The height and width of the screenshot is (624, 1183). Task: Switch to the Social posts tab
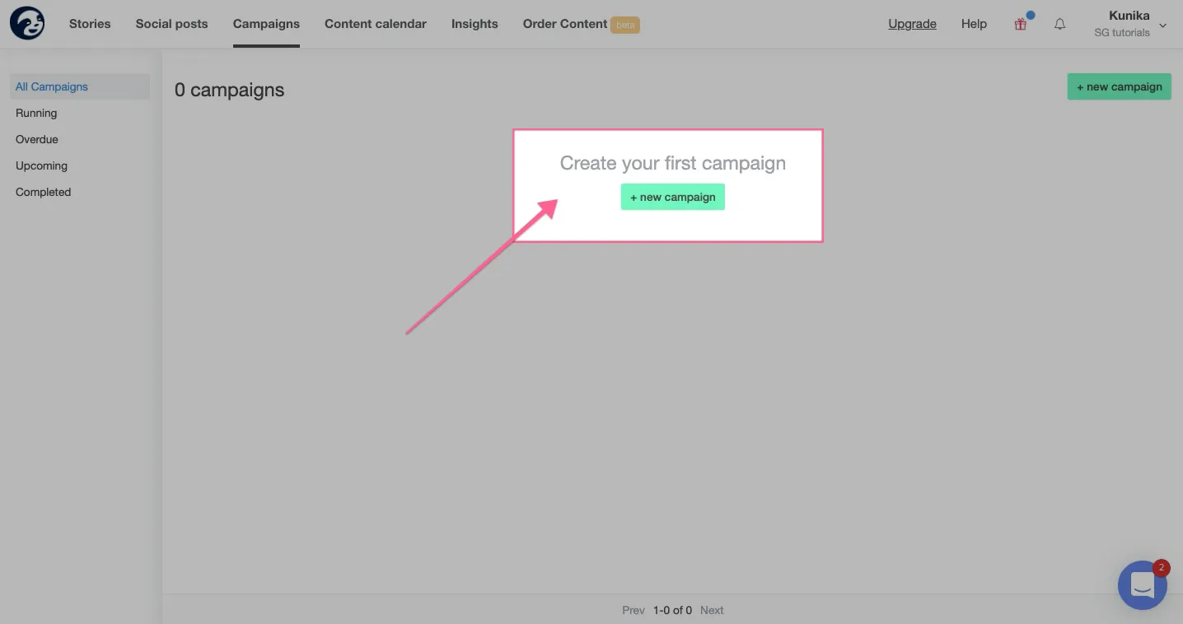(171, 24)
